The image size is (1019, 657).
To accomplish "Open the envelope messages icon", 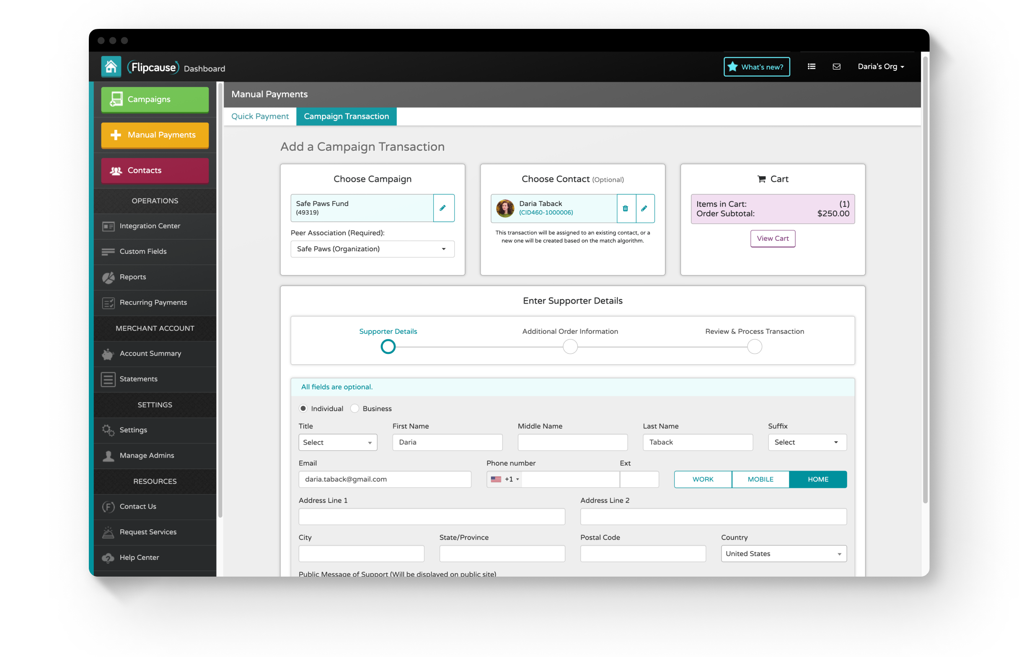I will coord(836,67).
